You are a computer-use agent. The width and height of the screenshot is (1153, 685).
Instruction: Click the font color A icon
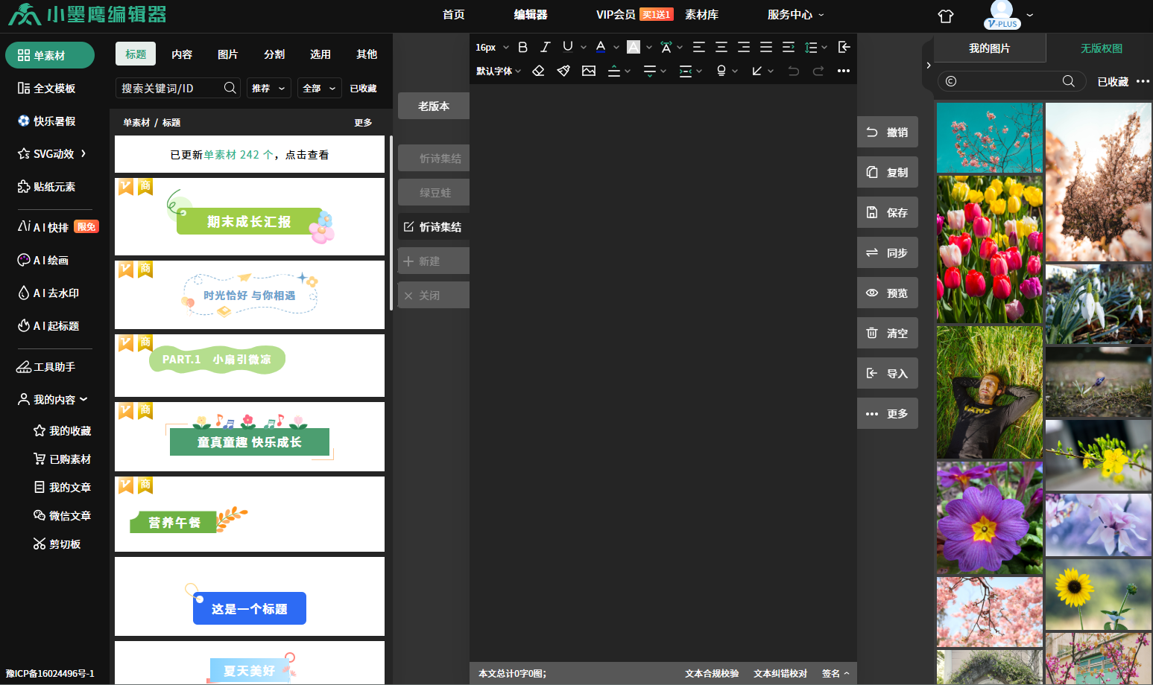pyautogui.click(x=601, y=47)
